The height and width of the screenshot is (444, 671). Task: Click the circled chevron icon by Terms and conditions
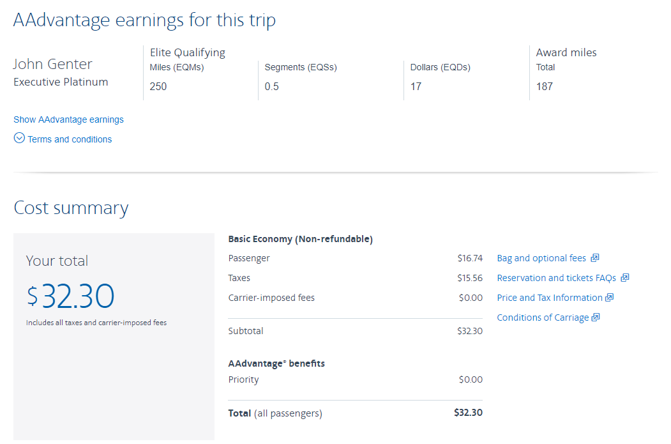pyautogui.click(x=19, y=138)
